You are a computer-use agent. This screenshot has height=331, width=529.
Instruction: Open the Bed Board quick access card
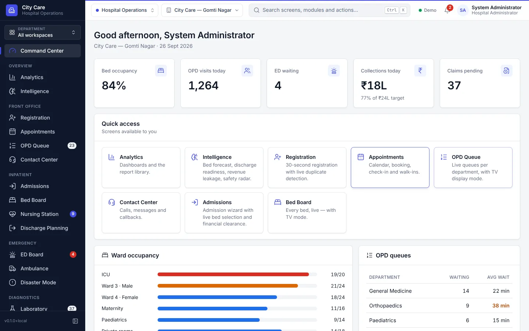307,213
